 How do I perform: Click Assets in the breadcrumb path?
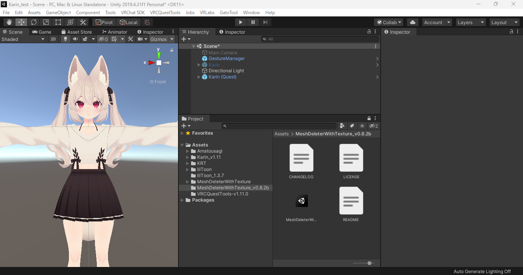(281, 134)
